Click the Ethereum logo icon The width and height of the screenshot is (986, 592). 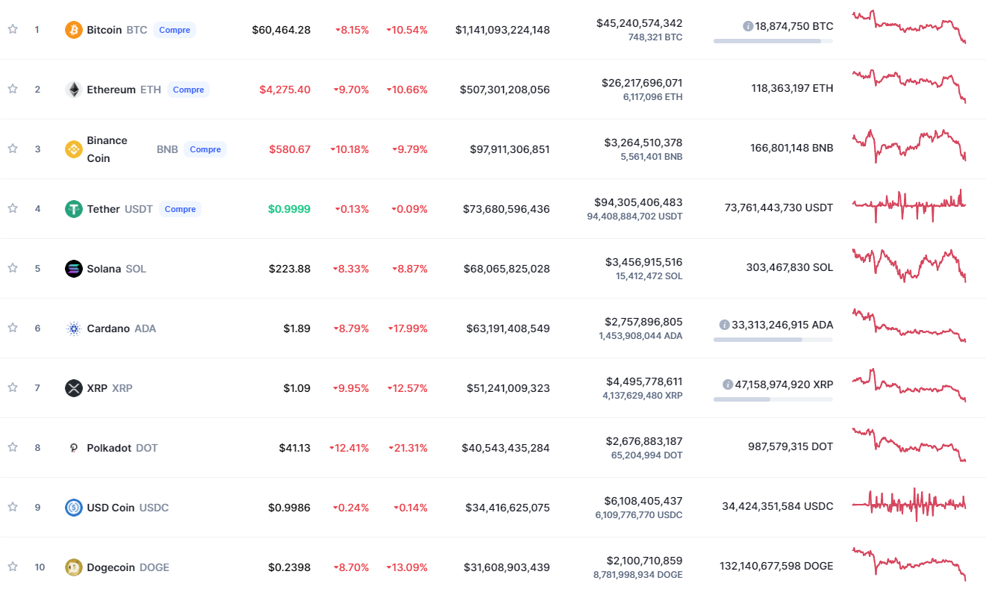[74, 90]
